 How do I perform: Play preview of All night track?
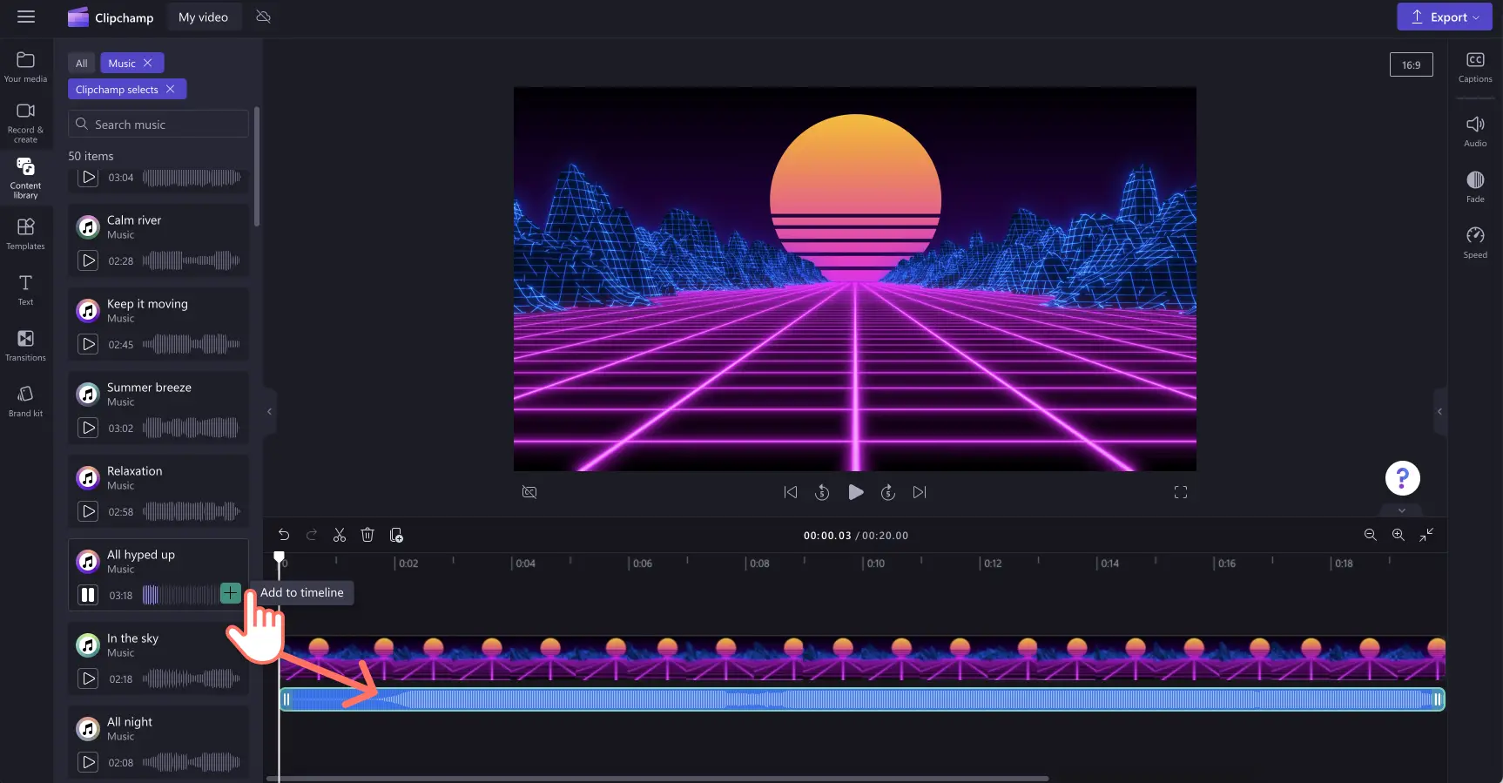tap(88, 762)
